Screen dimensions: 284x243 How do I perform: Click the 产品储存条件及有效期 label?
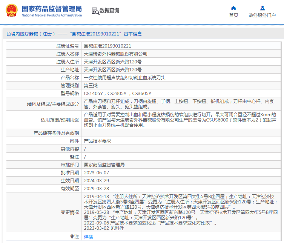point(56,133)
